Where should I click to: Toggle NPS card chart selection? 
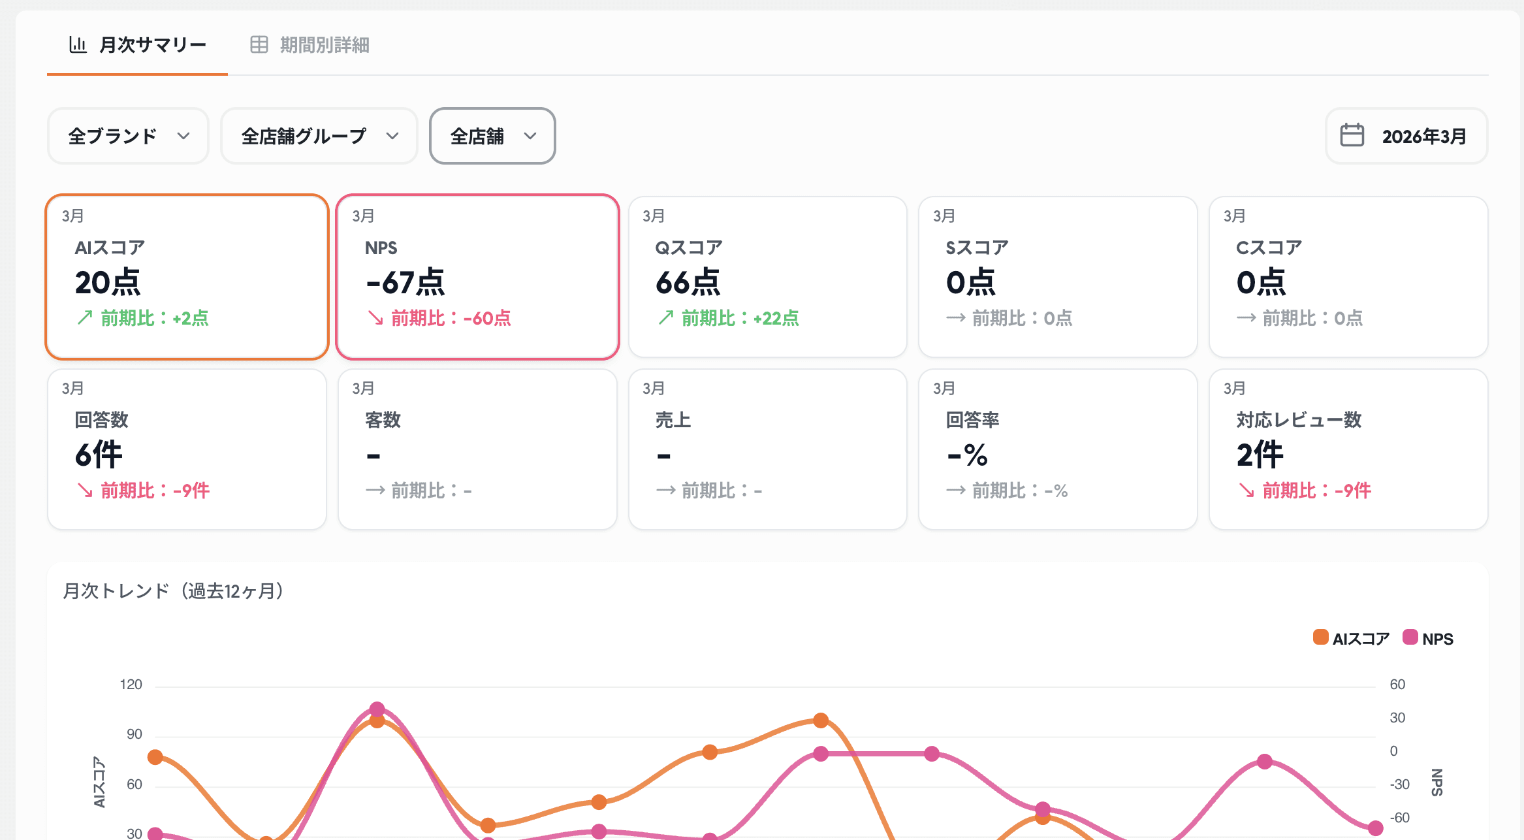pyautogui.click(x=477, y=276)
